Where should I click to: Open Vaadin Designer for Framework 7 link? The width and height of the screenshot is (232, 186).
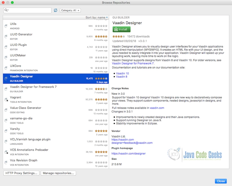(x=133, y=63)
